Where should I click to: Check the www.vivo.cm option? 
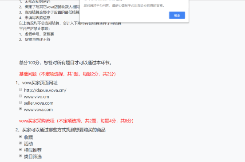click(20, 96)
